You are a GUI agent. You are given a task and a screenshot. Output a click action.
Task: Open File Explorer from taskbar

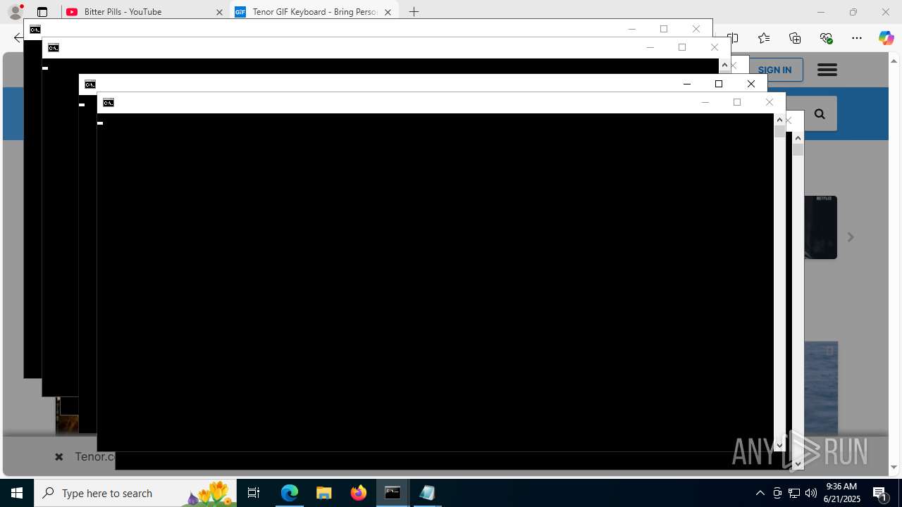(324, 493)
